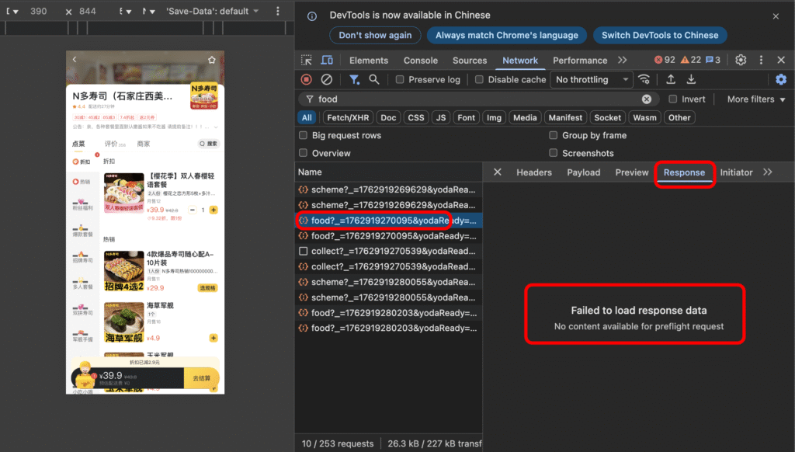Image resolution: width=795 pixels, height=452 pixels.
Task: Click the inspect element picker icon
Action: point(307,61)
